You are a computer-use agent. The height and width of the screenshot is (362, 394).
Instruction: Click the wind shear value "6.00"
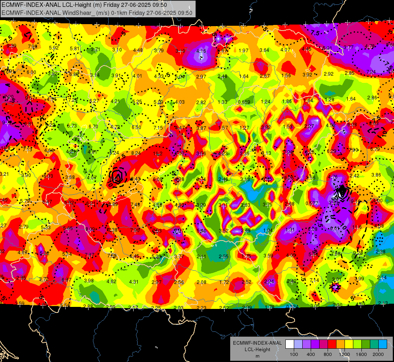(31, 72)
